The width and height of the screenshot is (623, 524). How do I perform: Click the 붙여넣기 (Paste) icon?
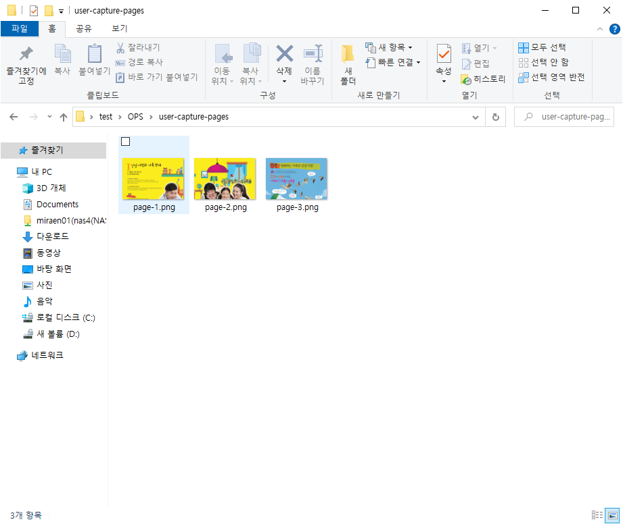click(94, 63)
